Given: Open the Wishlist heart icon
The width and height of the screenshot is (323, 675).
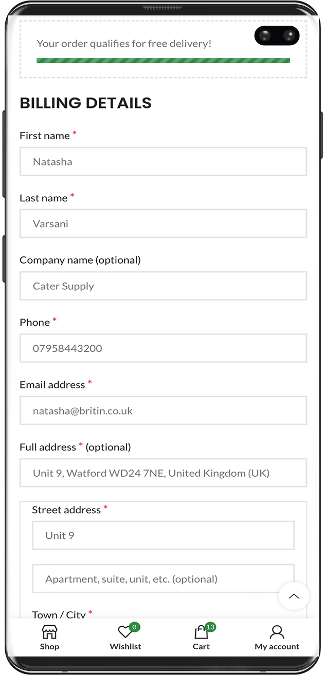Looking at the screenshot, I should click(125, 632).
